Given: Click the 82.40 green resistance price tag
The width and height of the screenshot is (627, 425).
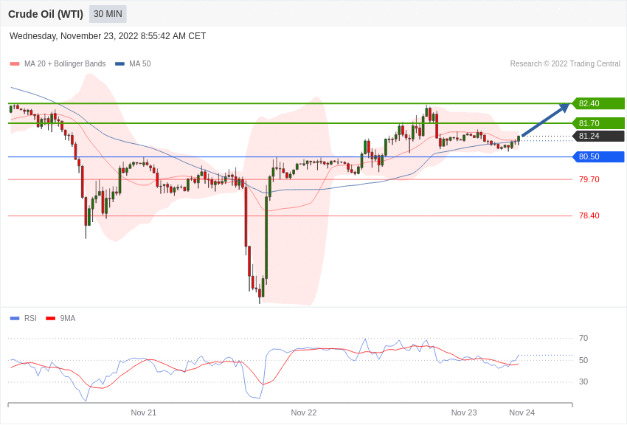Looking at the screenshot, I should pyautogui.click(x=599, y=103).
